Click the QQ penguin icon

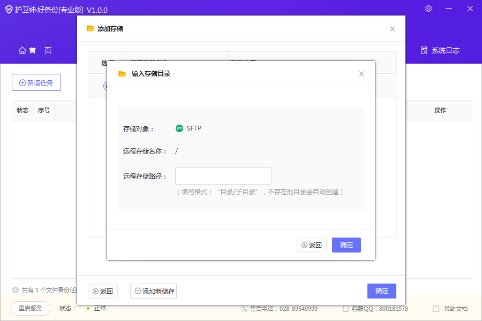(x=345, y=309)
